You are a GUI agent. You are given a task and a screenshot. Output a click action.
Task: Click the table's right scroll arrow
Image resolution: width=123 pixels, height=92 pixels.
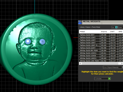122,63
